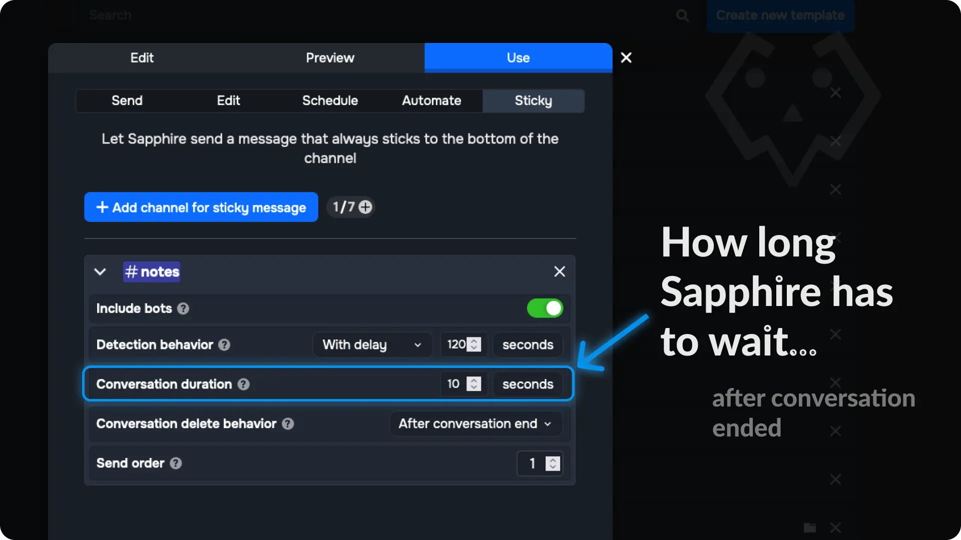
Task: Adjust the conversation duration stepper arrows
Action: (474, 384)
